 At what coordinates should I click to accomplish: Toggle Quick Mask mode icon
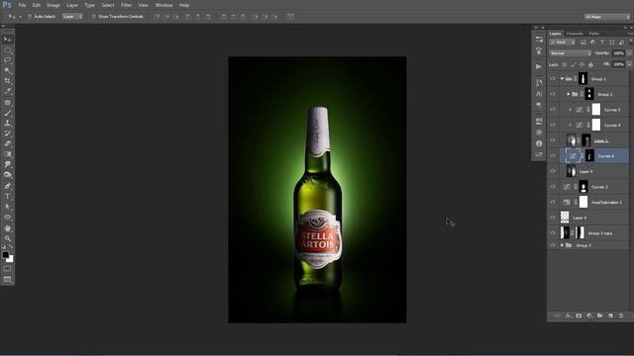pos(7,269)
